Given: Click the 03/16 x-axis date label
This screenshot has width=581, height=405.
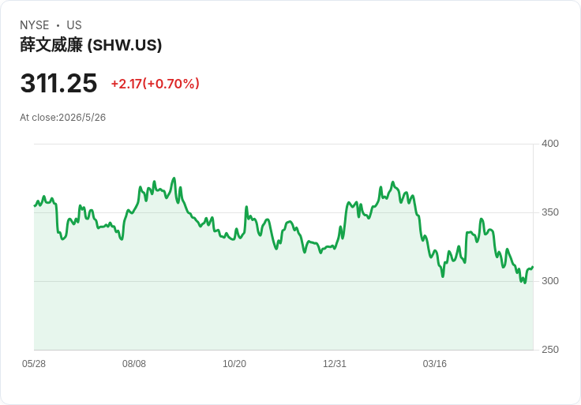Looking at the screenshot, I should tap(435, 364).
